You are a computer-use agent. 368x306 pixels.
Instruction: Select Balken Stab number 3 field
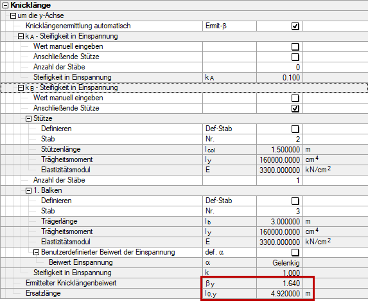click(x=279, y=212)
